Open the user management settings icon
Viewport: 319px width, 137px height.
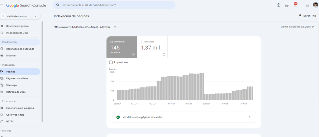click(287, 5)
